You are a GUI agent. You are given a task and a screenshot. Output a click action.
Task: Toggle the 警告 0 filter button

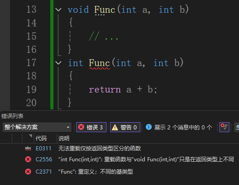coord(125,127)
